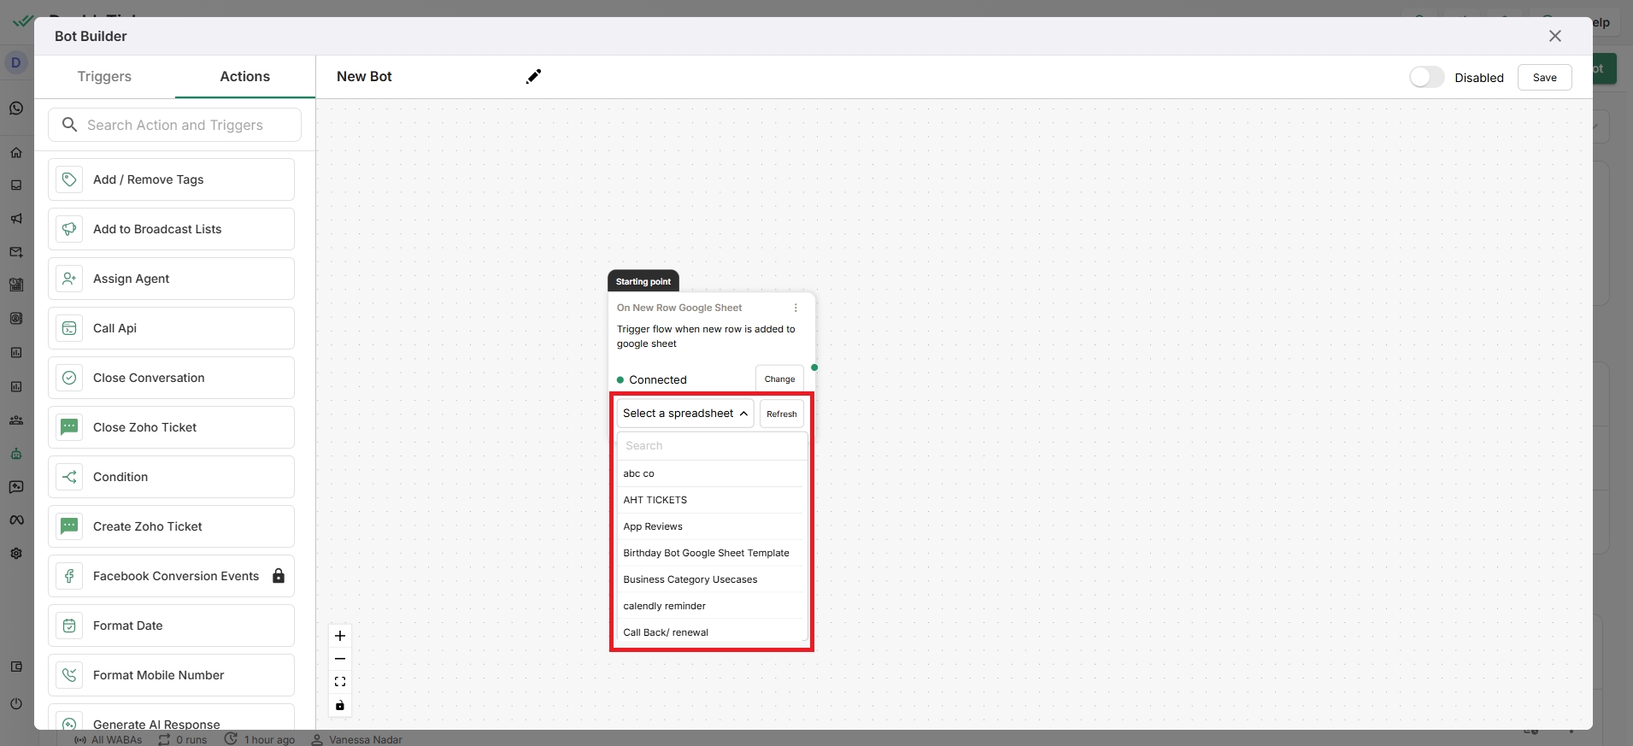Click the canvas lock icon
1633x746 pixels.
coord(340,705)
